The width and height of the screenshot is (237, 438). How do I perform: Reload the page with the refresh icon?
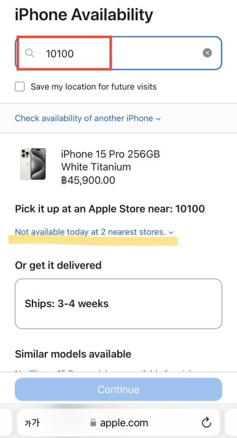(x=206, y=423)
